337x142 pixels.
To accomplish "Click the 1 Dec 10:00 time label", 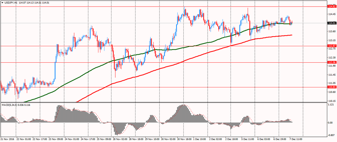I will [200, 139].
